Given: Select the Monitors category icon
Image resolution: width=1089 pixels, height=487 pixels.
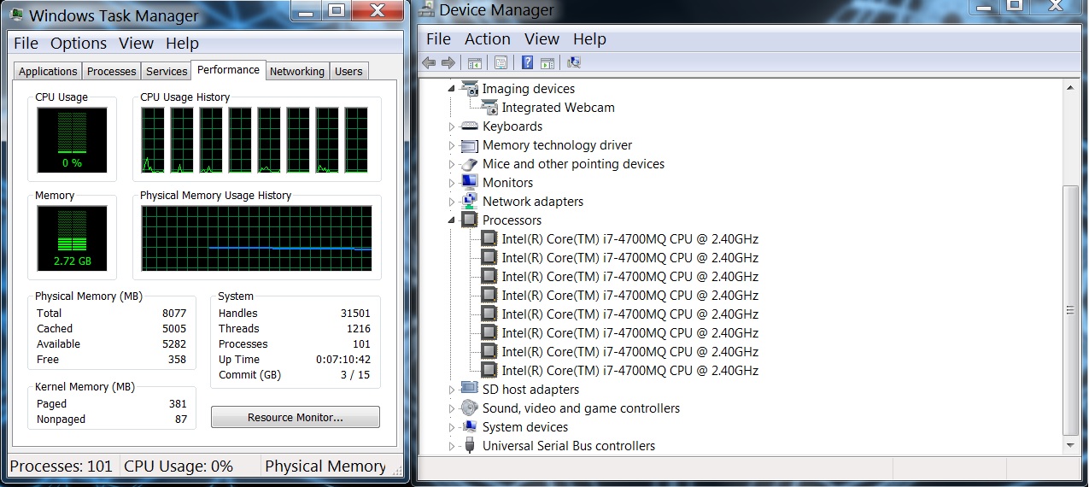Looking at the screenshot, I should [470, 182].
